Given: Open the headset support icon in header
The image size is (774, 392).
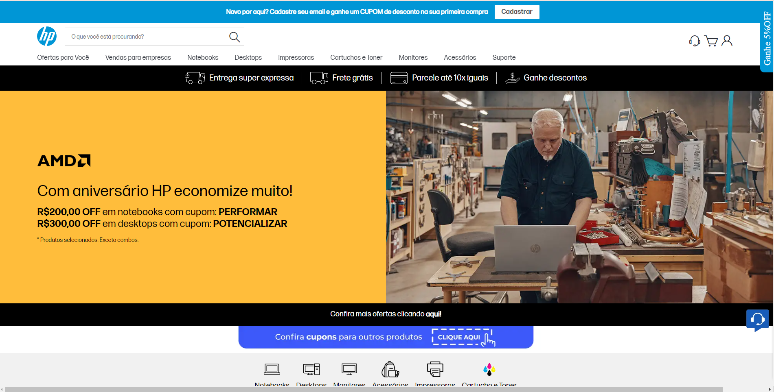Looking at the screenshot, I should 695,41.
